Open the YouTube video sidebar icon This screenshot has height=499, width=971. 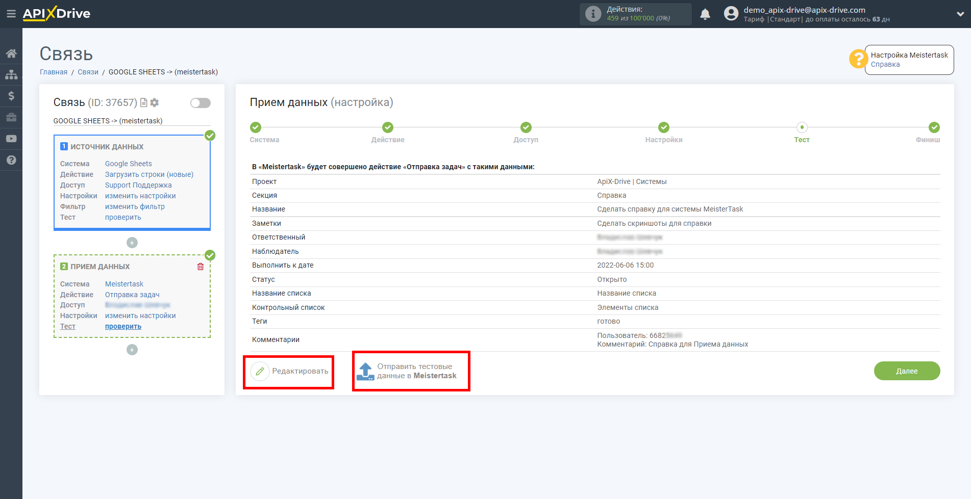click(11, 139)
